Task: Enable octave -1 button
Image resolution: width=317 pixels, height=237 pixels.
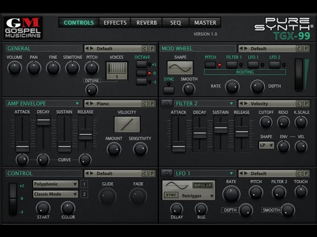Action: point(142,81)
